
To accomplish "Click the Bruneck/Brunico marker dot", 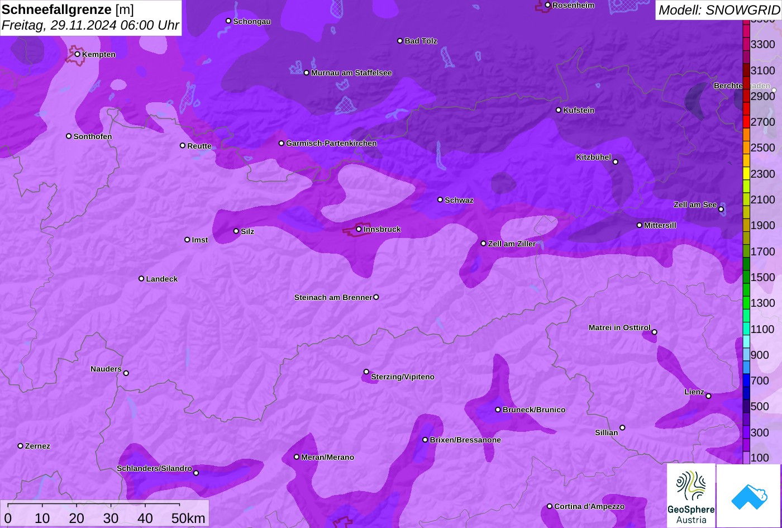I will click(x=498, y=410).
